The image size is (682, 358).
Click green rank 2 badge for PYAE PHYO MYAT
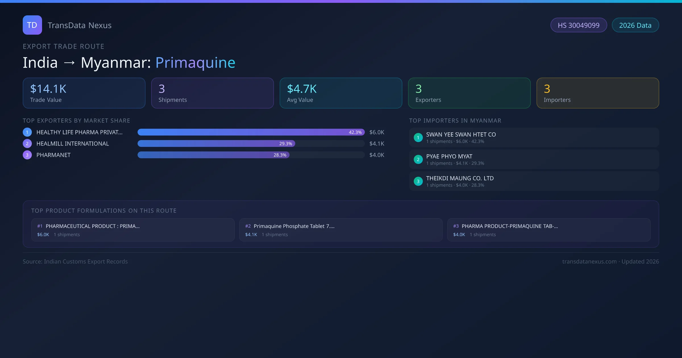(x=418, y=159)
